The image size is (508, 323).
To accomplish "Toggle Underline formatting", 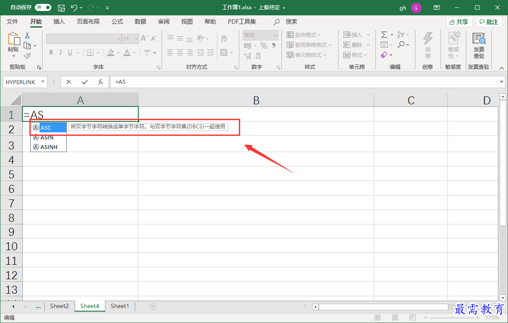I will tap(70, 53).
